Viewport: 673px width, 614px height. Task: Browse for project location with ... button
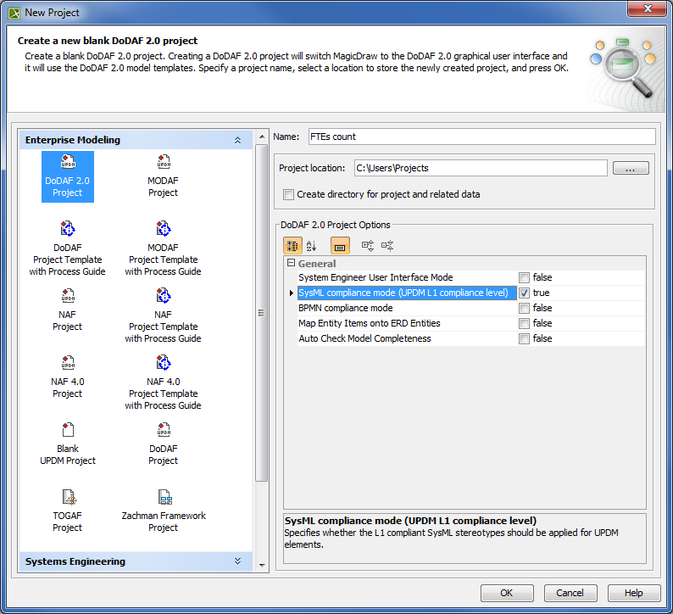tap(631, 168)
